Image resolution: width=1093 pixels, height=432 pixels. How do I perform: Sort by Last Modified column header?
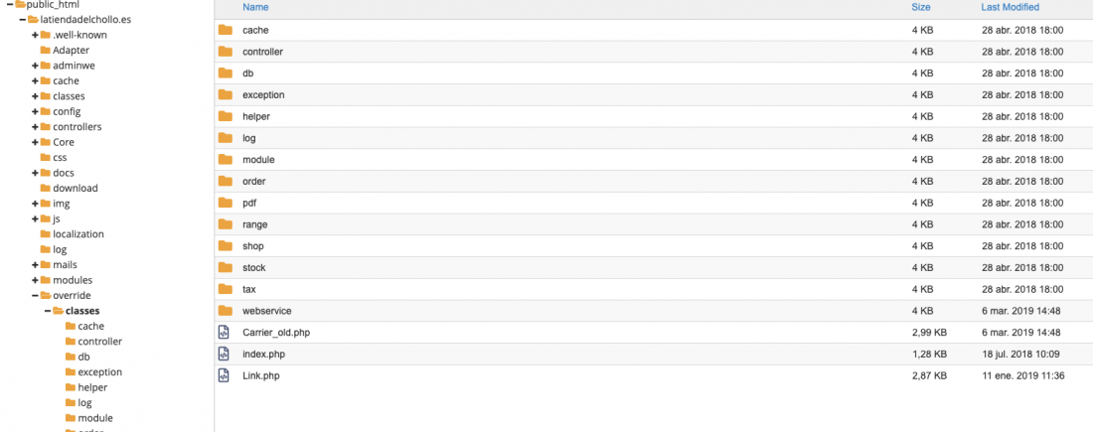pyautogui.click(x=1011, y=7)
